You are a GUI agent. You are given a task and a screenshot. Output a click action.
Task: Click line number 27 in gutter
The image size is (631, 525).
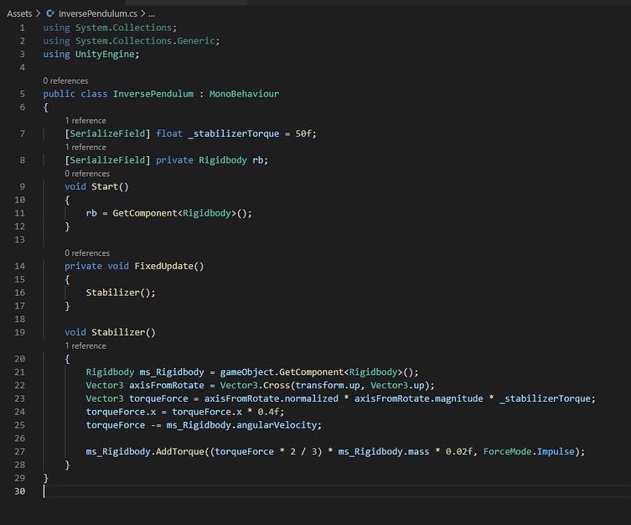(x=20, y=452)
